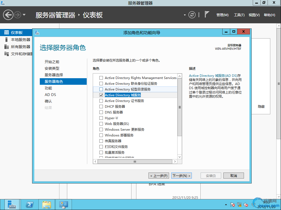Viewport: 281px width, 210px height.
Task: Click the volume speaker tray icon
Action: [x=246, y=205]
